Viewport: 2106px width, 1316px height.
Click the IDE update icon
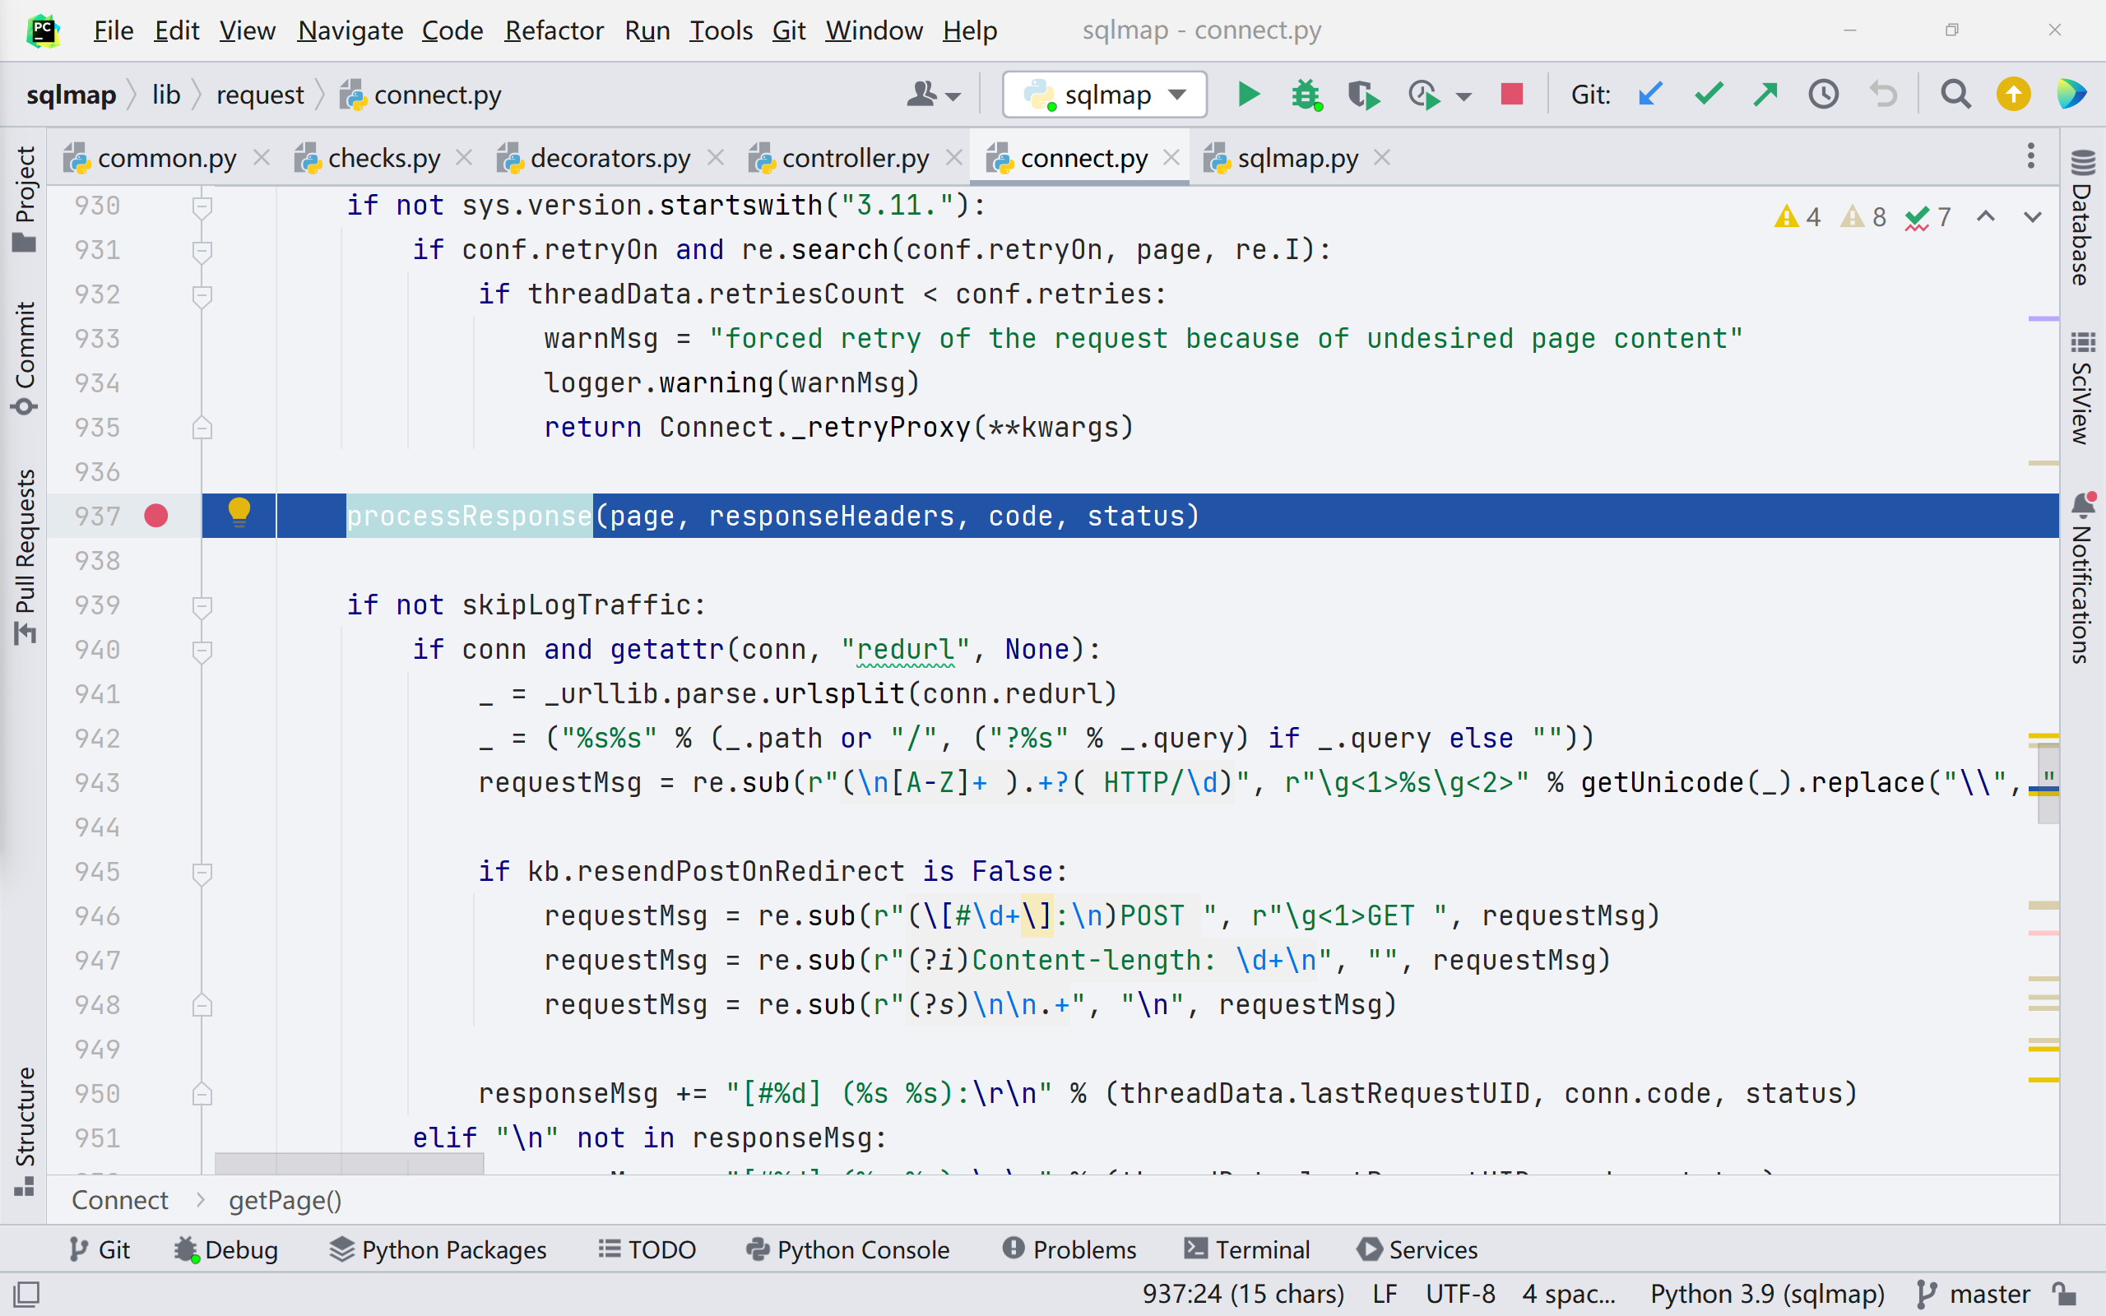[2013, 93]
